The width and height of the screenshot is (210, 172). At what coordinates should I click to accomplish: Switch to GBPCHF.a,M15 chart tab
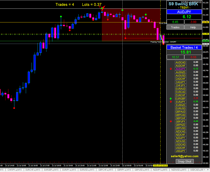[x=106, y=170]
